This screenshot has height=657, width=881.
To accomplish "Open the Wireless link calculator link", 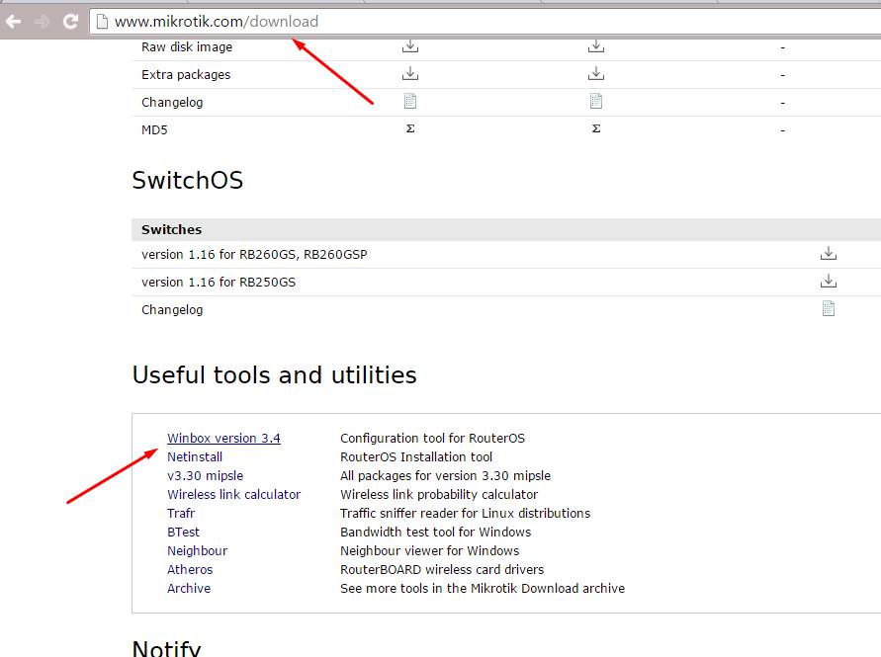I will tap(233, 495).
